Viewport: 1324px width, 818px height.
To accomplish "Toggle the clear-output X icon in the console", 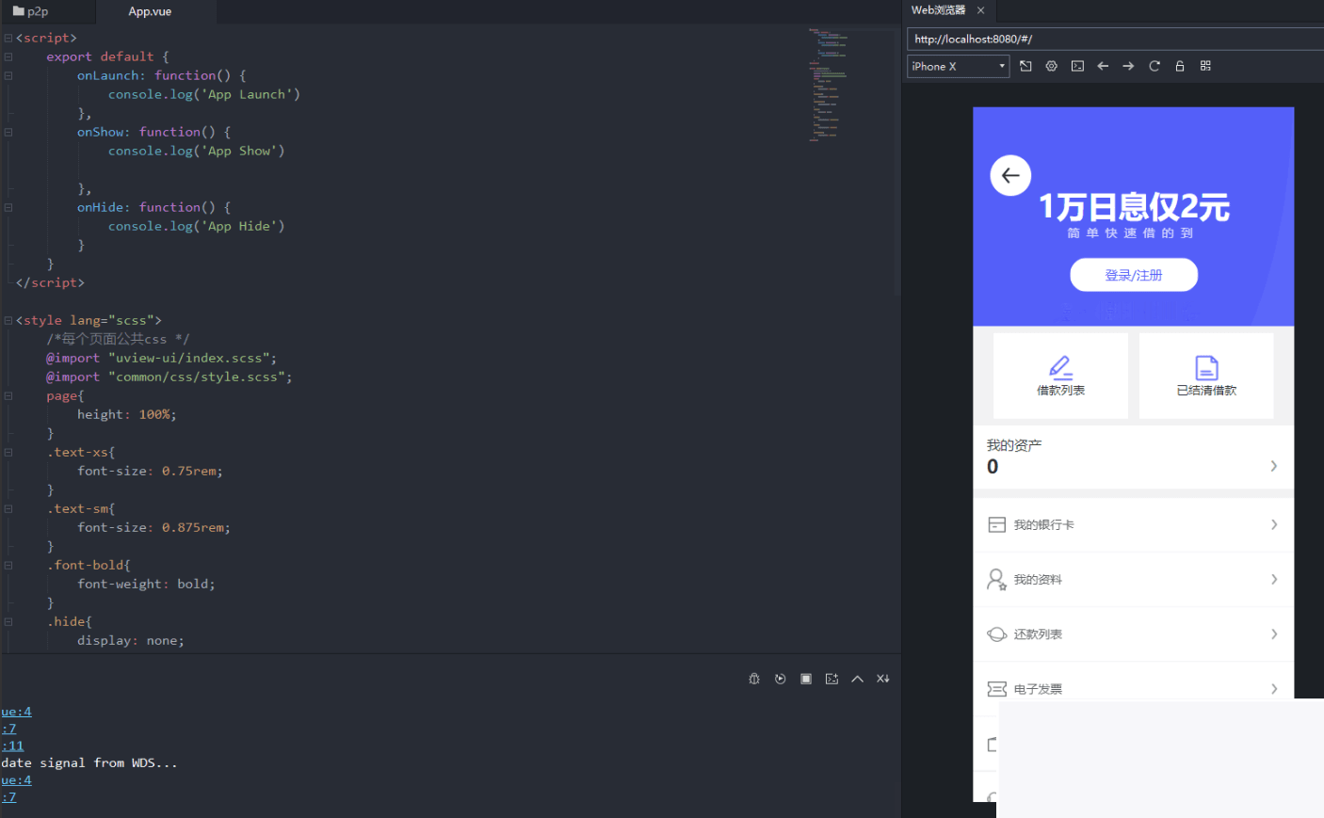I will [x=882, y=678].
